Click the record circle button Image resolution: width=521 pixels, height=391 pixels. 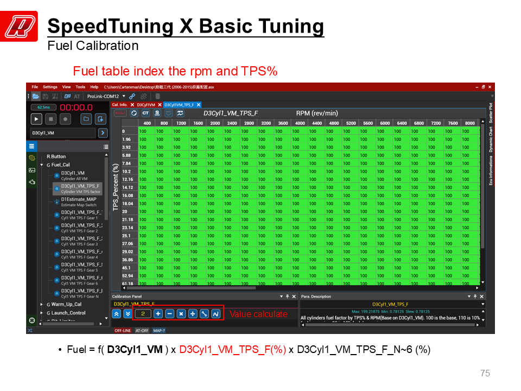(x=66, y=119)
